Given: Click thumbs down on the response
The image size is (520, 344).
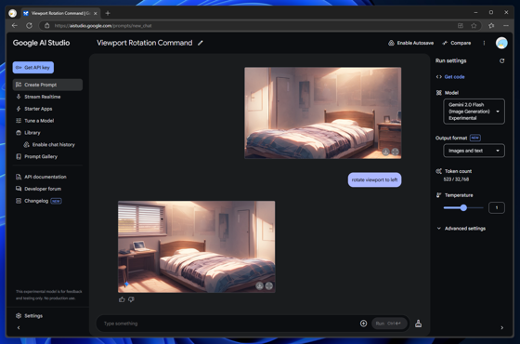Looking at the screenshot, I should pyautogui.click(x=131, y=299).
